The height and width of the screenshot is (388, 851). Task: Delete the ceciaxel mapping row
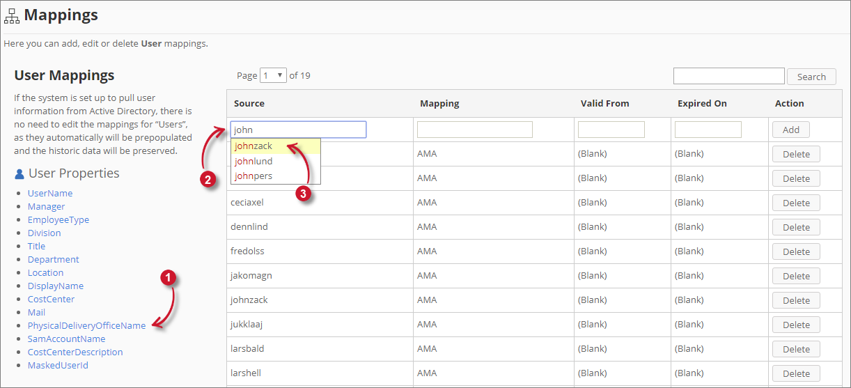pos(796,203)
